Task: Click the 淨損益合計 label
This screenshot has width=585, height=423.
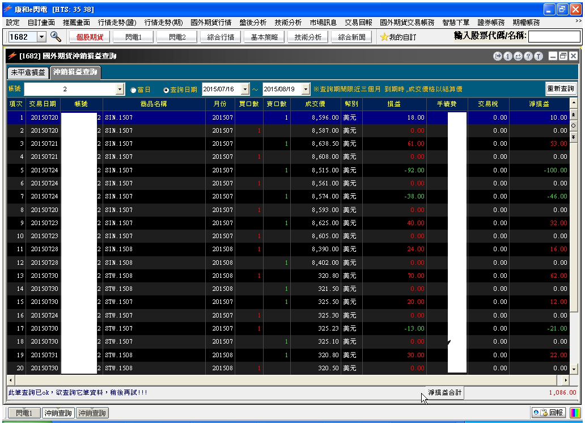Action: point(445,393)
